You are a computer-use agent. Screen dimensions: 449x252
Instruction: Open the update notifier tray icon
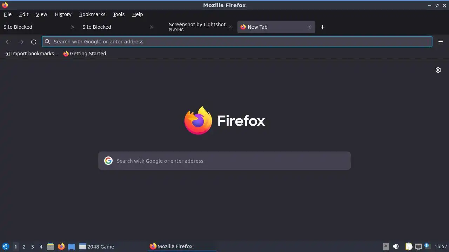tap(427, 246)
